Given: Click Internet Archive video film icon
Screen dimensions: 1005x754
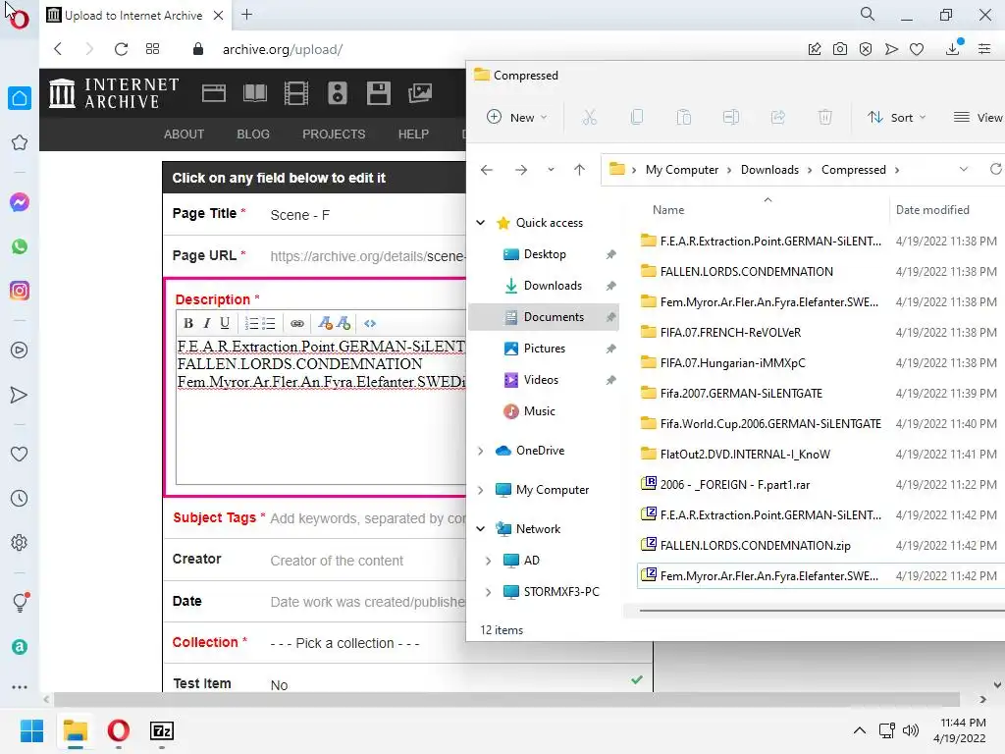Looking at the screenshot, I should click(296, 93).
